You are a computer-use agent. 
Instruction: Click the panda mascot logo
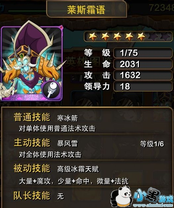coord(121,196)
